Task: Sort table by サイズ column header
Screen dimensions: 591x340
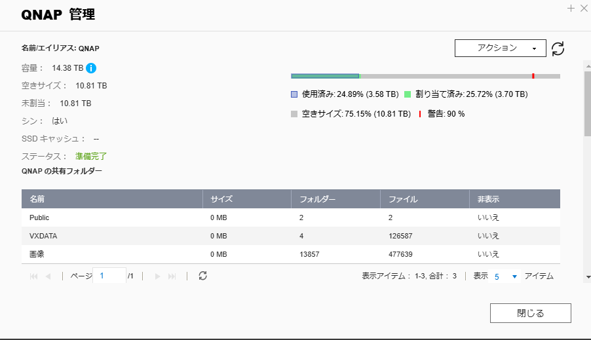Action: coord(247,199)
